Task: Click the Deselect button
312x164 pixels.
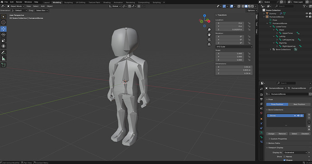Action: point(305,134)
